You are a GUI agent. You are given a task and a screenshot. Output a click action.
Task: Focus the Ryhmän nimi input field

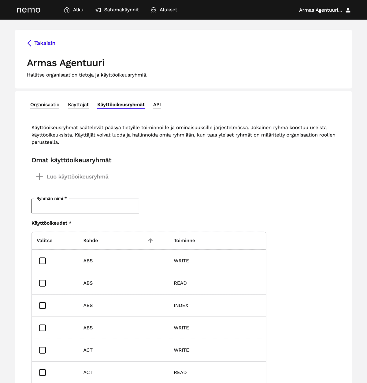point(85,206)
